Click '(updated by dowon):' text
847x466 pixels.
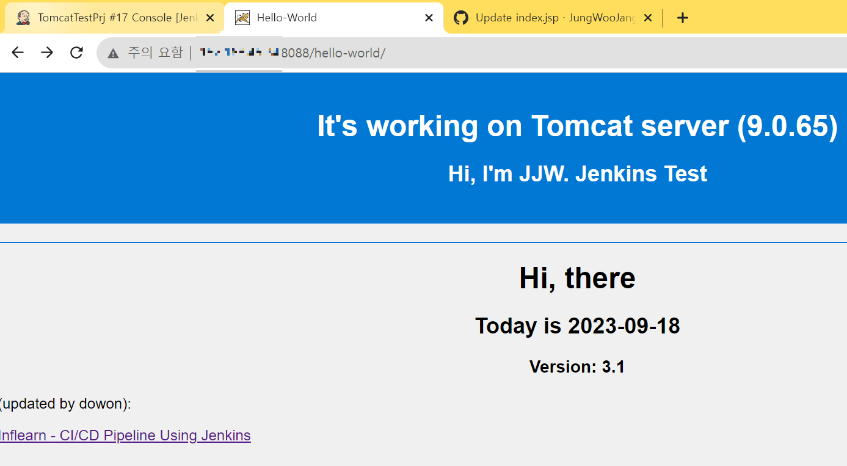[x=65, y=404]
